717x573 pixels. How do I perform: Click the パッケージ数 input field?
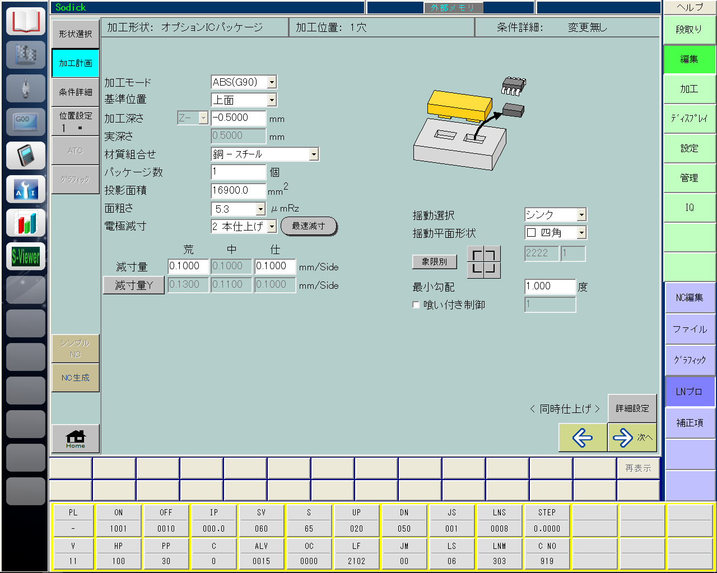click(239, 172)
